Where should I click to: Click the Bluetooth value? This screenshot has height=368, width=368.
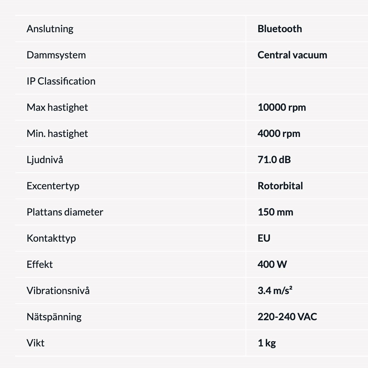[x=280, y=29]
